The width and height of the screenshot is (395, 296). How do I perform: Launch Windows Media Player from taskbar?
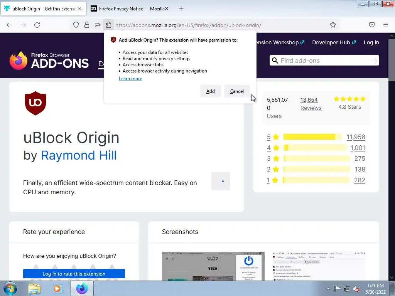tap(57, 289)
